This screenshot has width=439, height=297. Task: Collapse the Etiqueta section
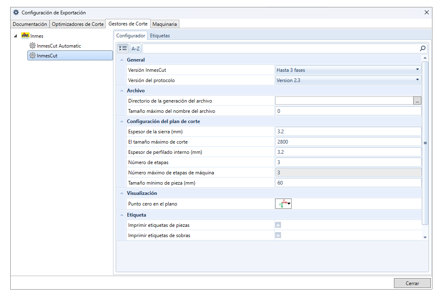(122, 215)
